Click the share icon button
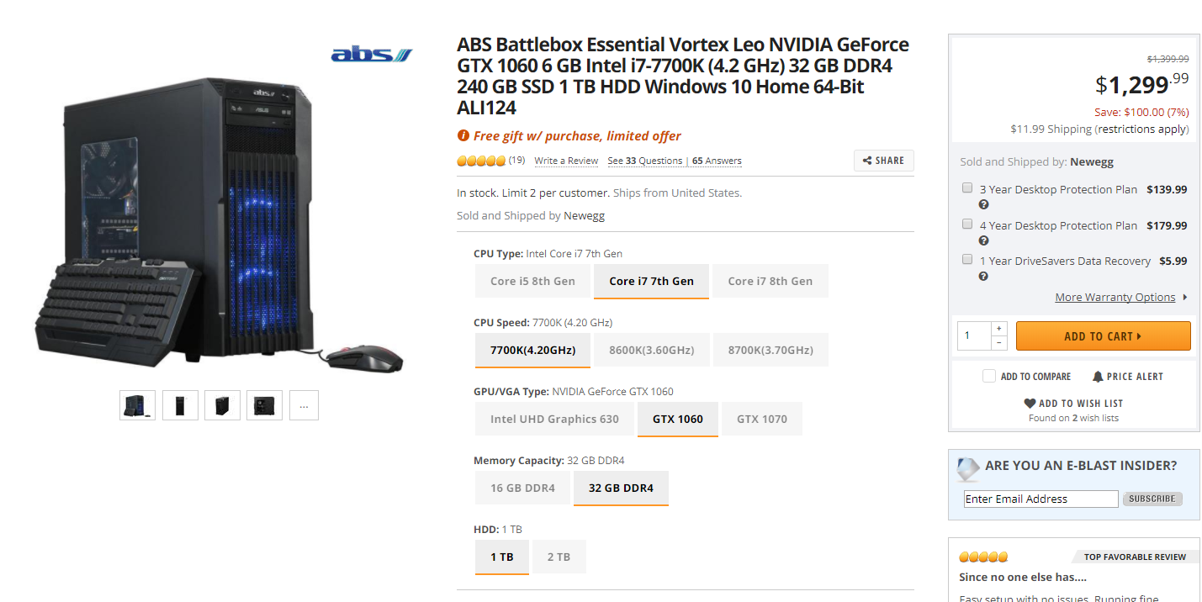Screen dimensions: 1202x602 pos(867,161)
